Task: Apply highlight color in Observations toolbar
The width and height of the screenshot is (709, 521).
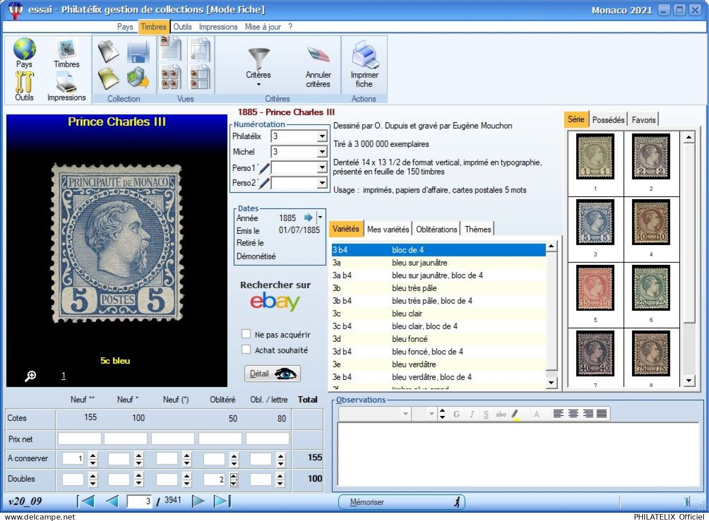Action: pyautogui.click(x=516, y=414)
